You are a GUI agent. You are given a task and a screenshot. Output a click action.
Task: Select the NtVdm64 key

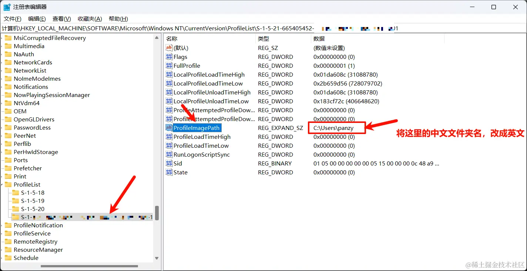[27, 103]
